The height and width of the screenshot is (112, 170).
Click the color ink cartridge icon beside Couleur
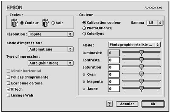(14, 23)
